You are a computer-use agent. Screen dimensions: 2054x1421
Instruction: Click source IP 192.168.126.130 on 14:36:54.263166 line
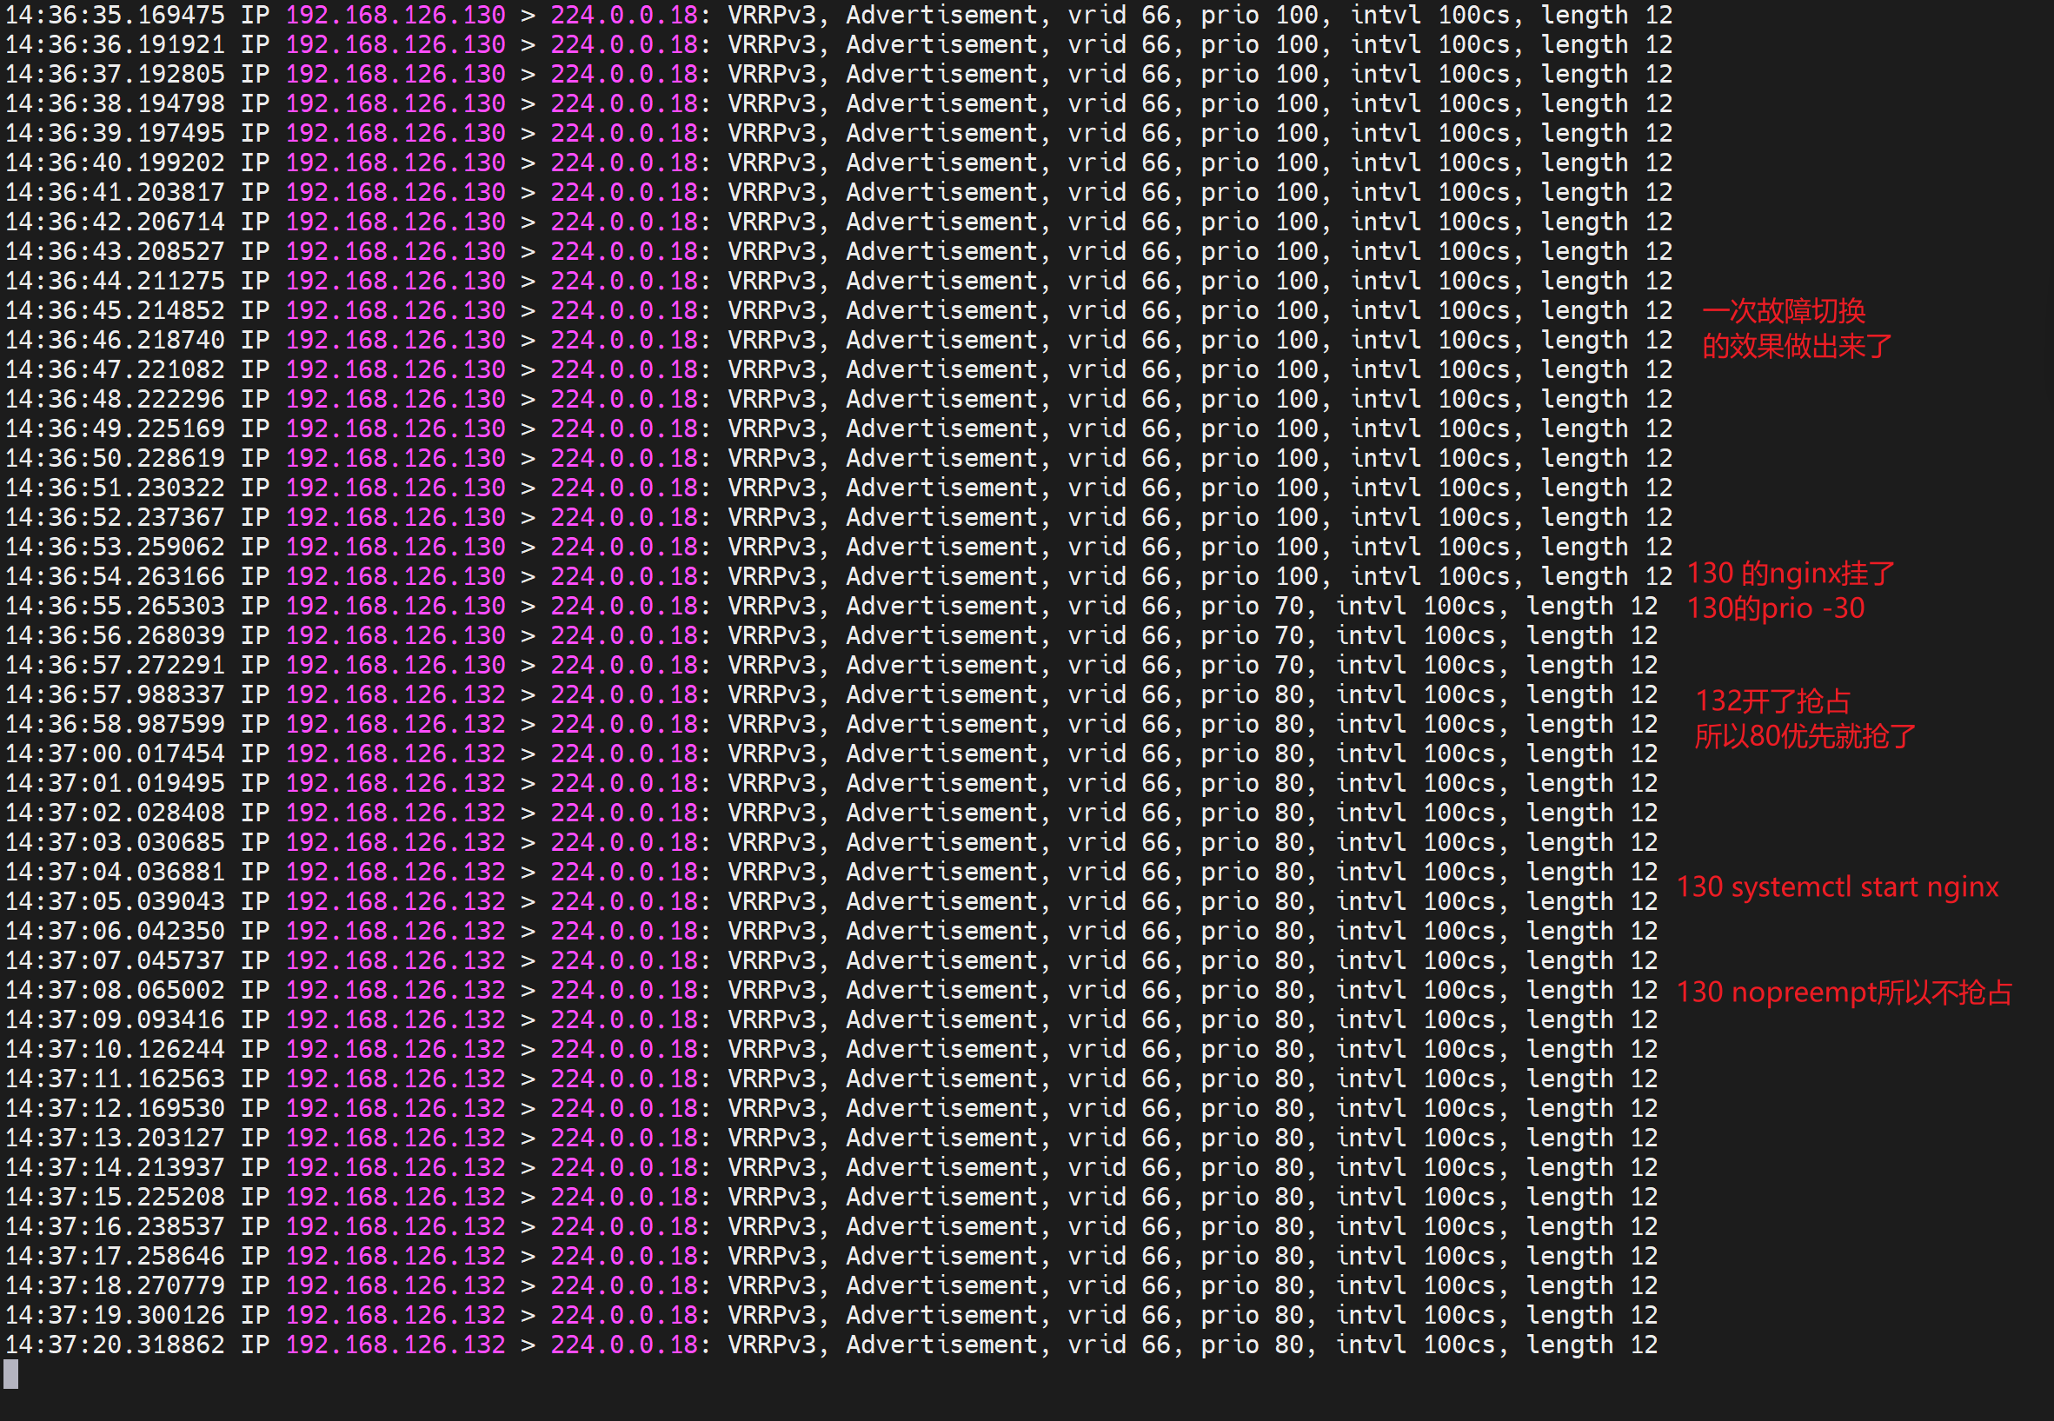coord(396,577)
